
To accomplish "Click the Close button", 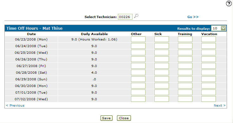I will click(x=124, y=118).
